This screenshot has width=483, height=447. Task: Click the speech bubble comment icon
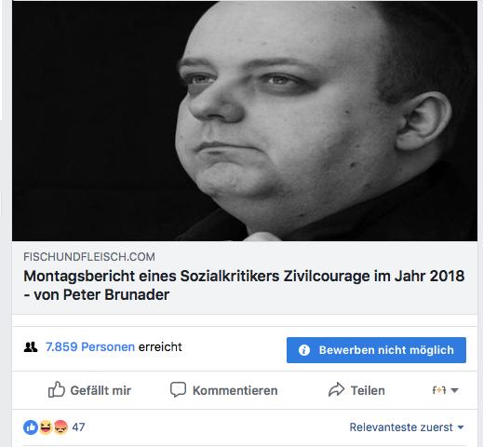pos(178,389)
